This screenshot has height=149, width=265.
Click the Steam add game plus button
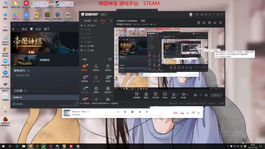click(14, 104)
